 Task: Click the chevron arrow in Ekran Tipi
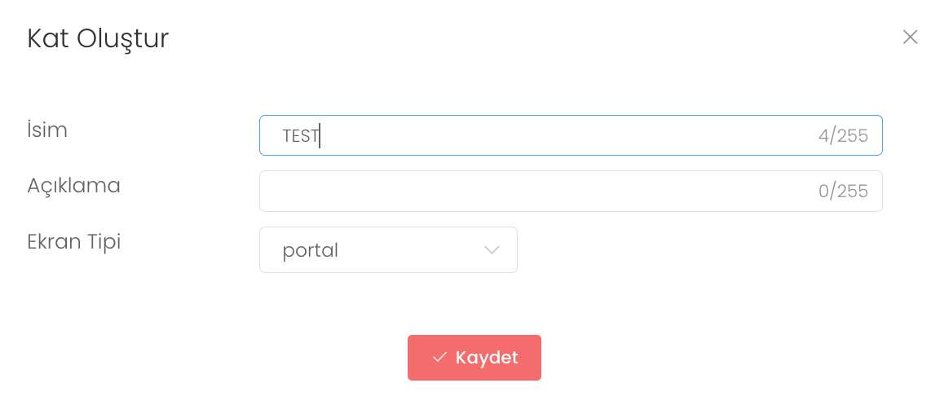tap(492, 250)
